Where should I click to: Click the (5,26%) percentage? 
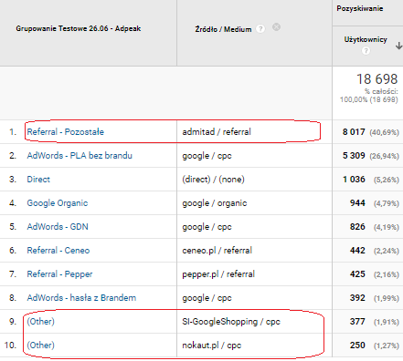pyautogui.click(x=387, y=180)
